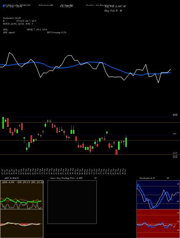Image resolution: width=180 pixels, height=238 pixels.
Task: Click the lowest red candlestick near 21.45
Action: pos(117,152)
